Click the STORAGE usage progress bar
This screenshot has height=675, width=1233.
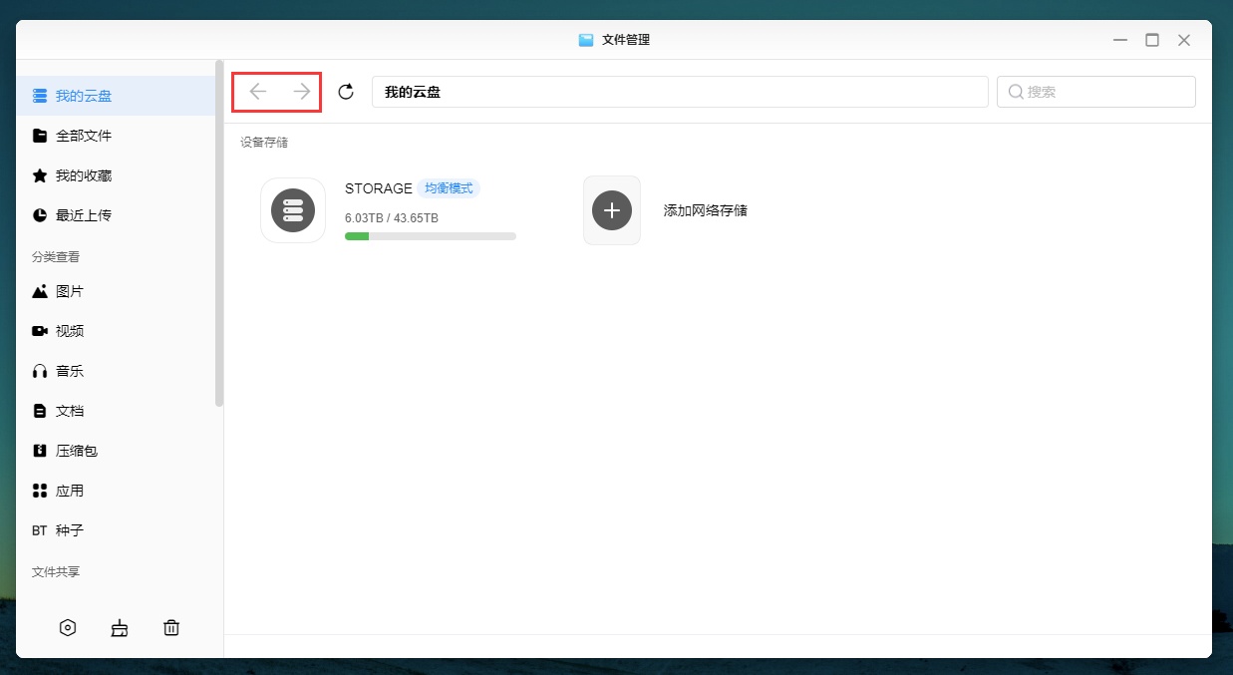coord(430,236)
